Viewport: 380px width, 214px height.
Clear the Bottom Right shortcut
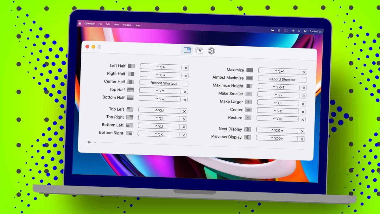pos(183,135)
